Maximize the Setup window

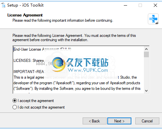click(x=140, y=5)
